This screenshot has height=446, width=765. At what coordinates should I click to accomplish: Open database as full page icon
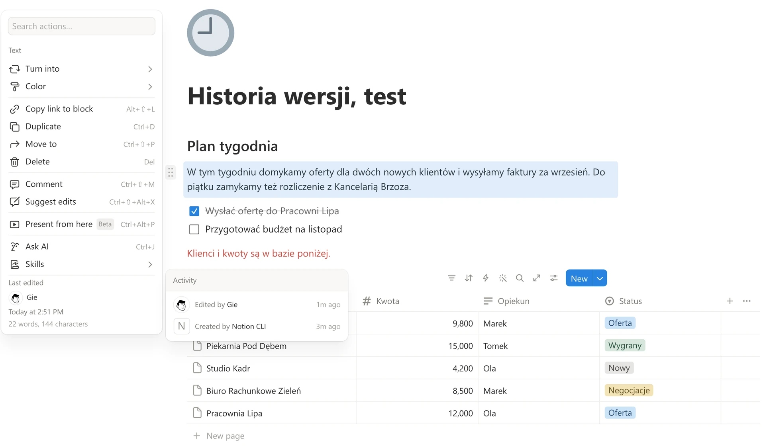tap(537, 278)
